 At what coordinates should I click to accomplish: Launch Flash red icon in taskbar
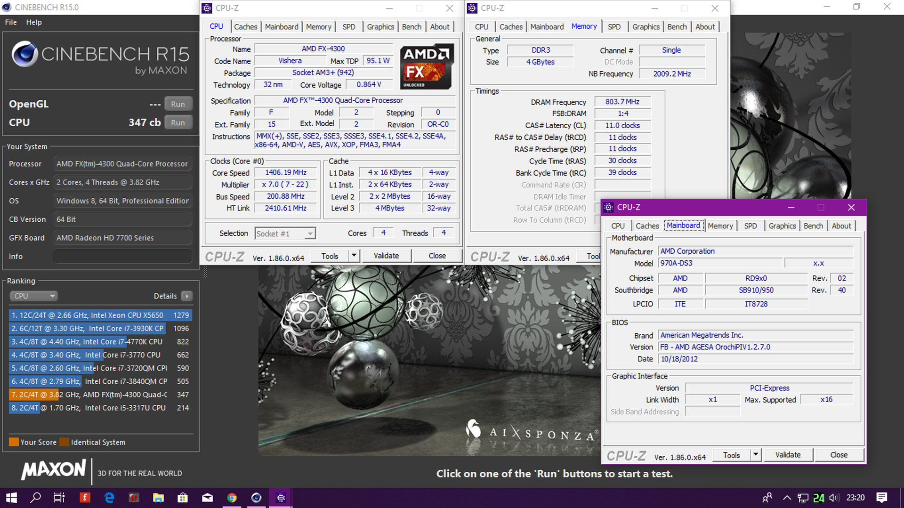[x=85, y=498]
